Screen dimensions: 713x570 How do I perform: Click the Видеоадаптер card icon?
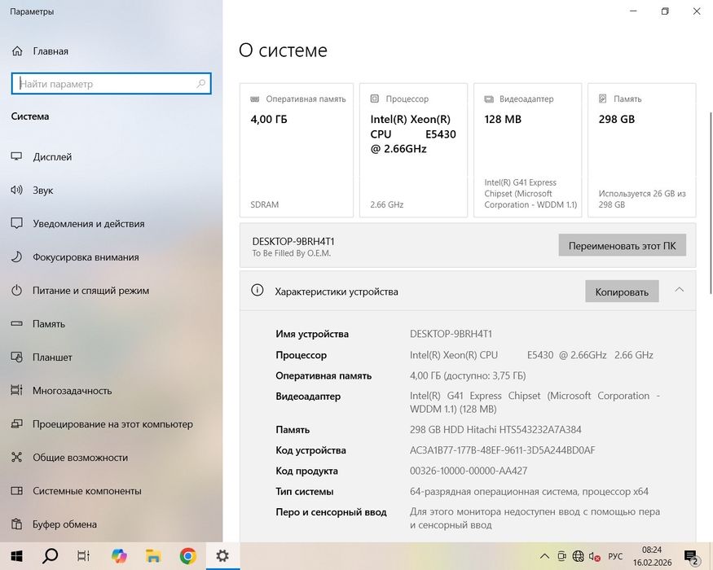(489, 99)
